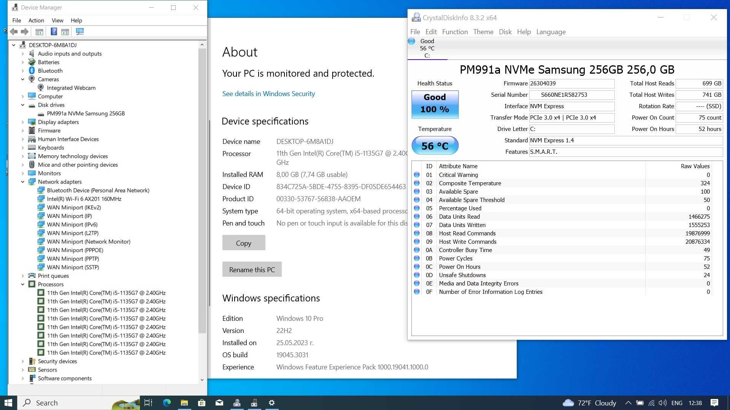The image size is (730, 410).
Task: Click the Back arrow in Device Manager toolbar
Action: tap(14, 32)
